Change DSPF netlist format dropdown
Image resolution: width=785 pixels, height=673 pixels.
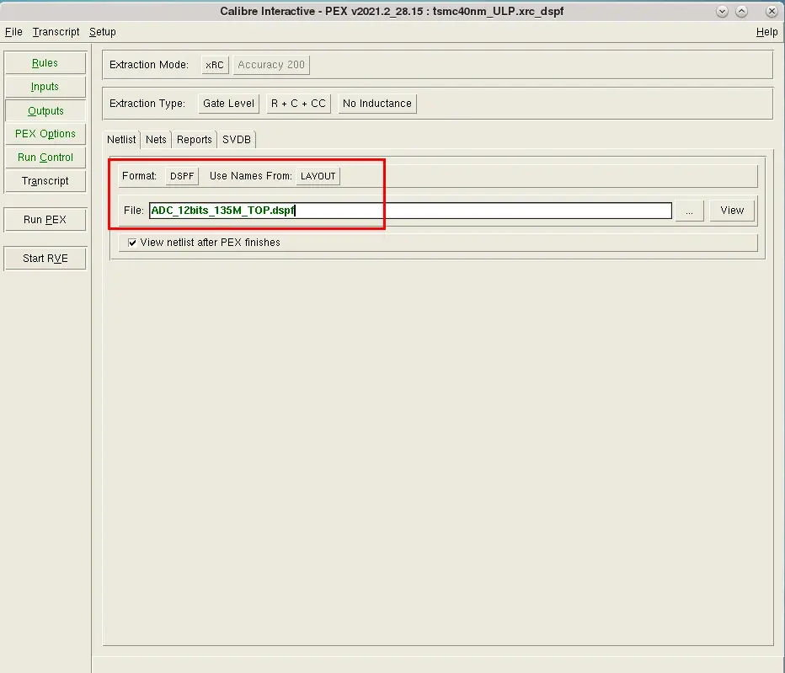point(182,176)
